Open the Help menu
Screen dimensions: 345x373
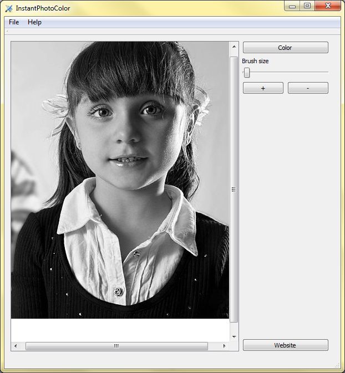click(x=34, y=22)
